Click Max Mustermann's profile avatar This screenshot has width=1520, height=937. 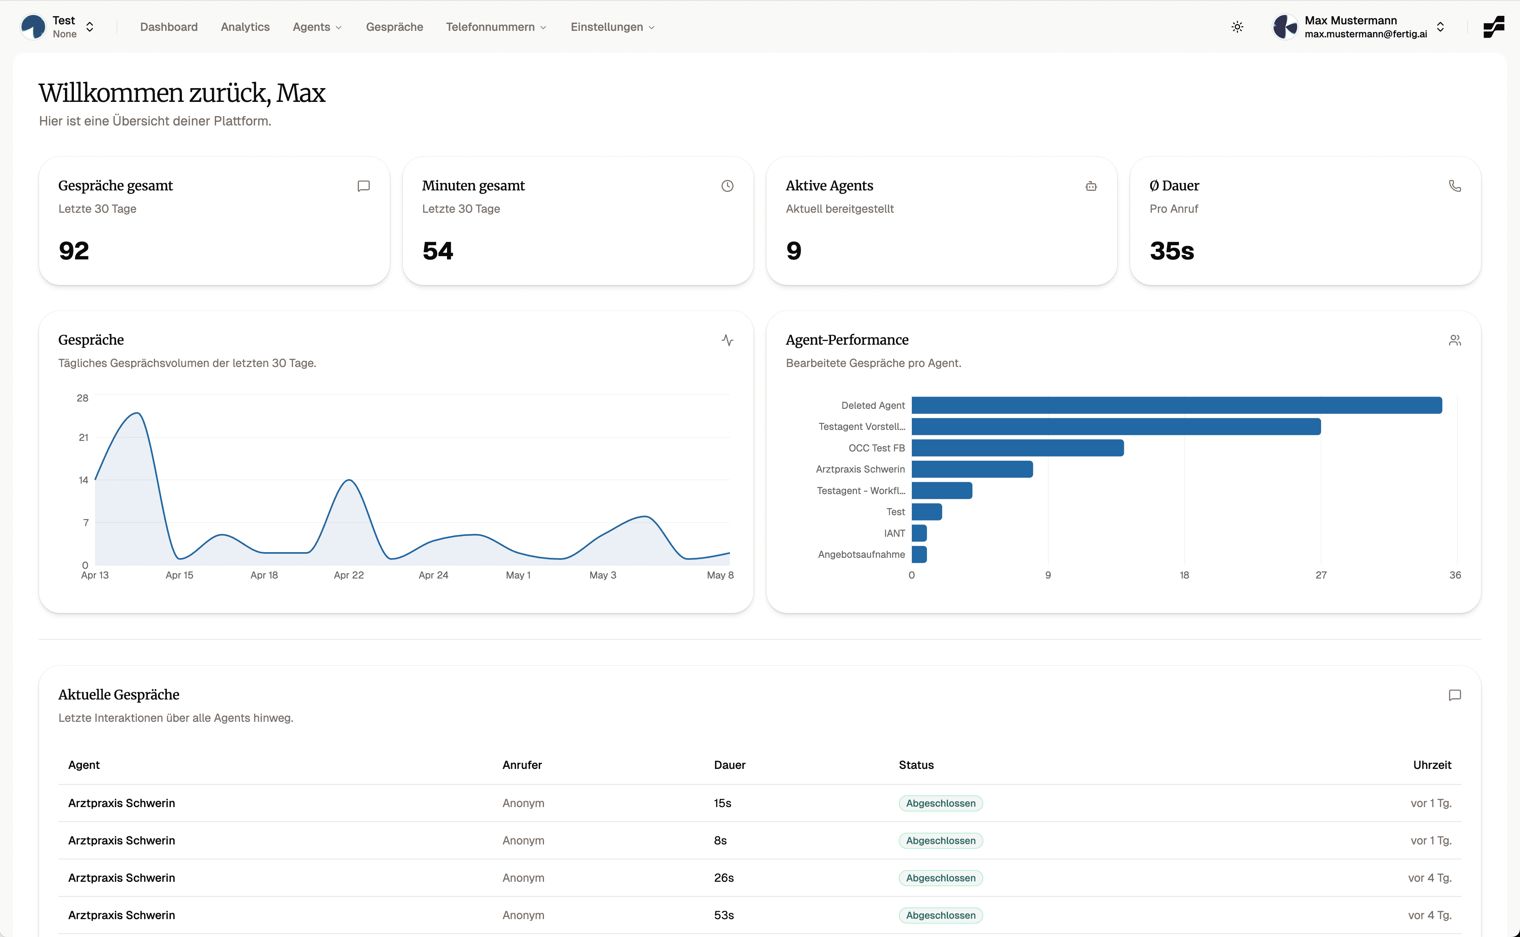1285,27
